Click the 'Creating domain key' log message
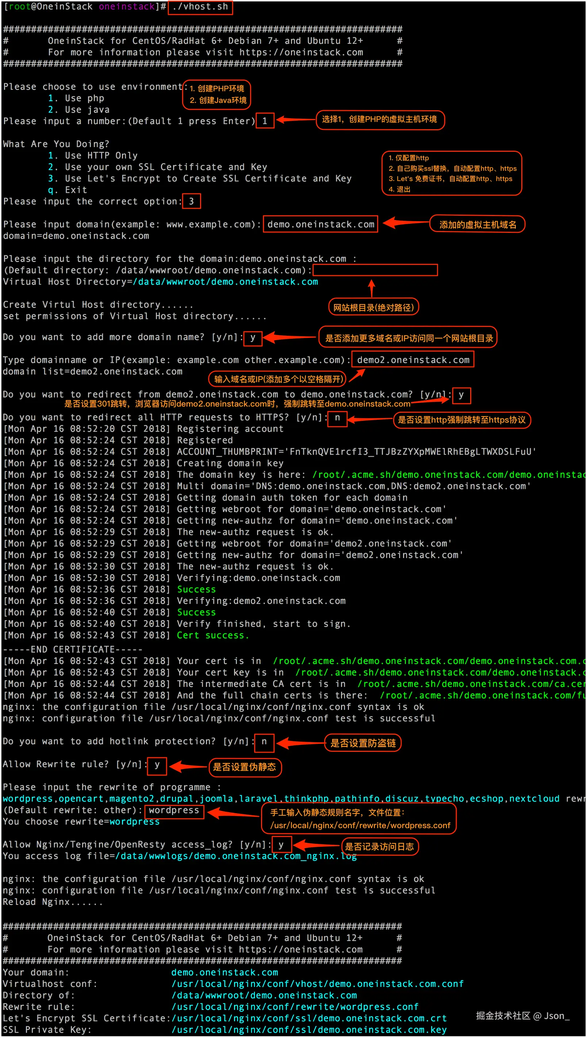587x1038 pixels. tap(230, 463)
